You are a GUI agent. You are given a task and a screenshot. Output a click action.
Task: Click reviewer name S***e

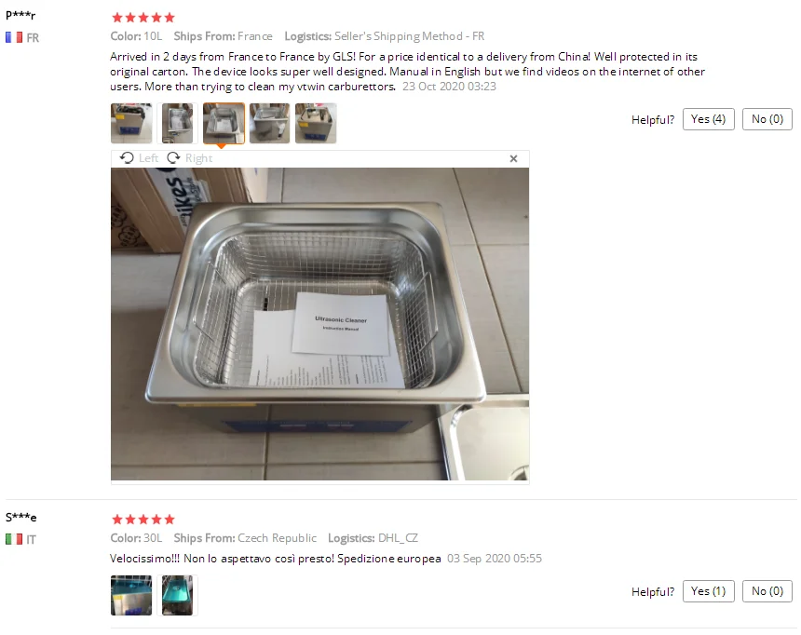20,517
